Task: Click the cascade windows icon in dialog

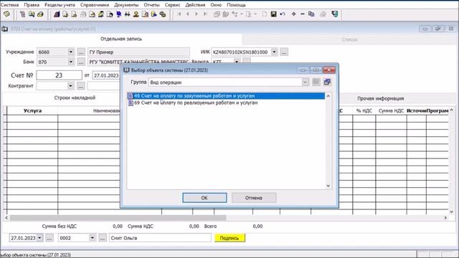Action: tap(327, 82)
